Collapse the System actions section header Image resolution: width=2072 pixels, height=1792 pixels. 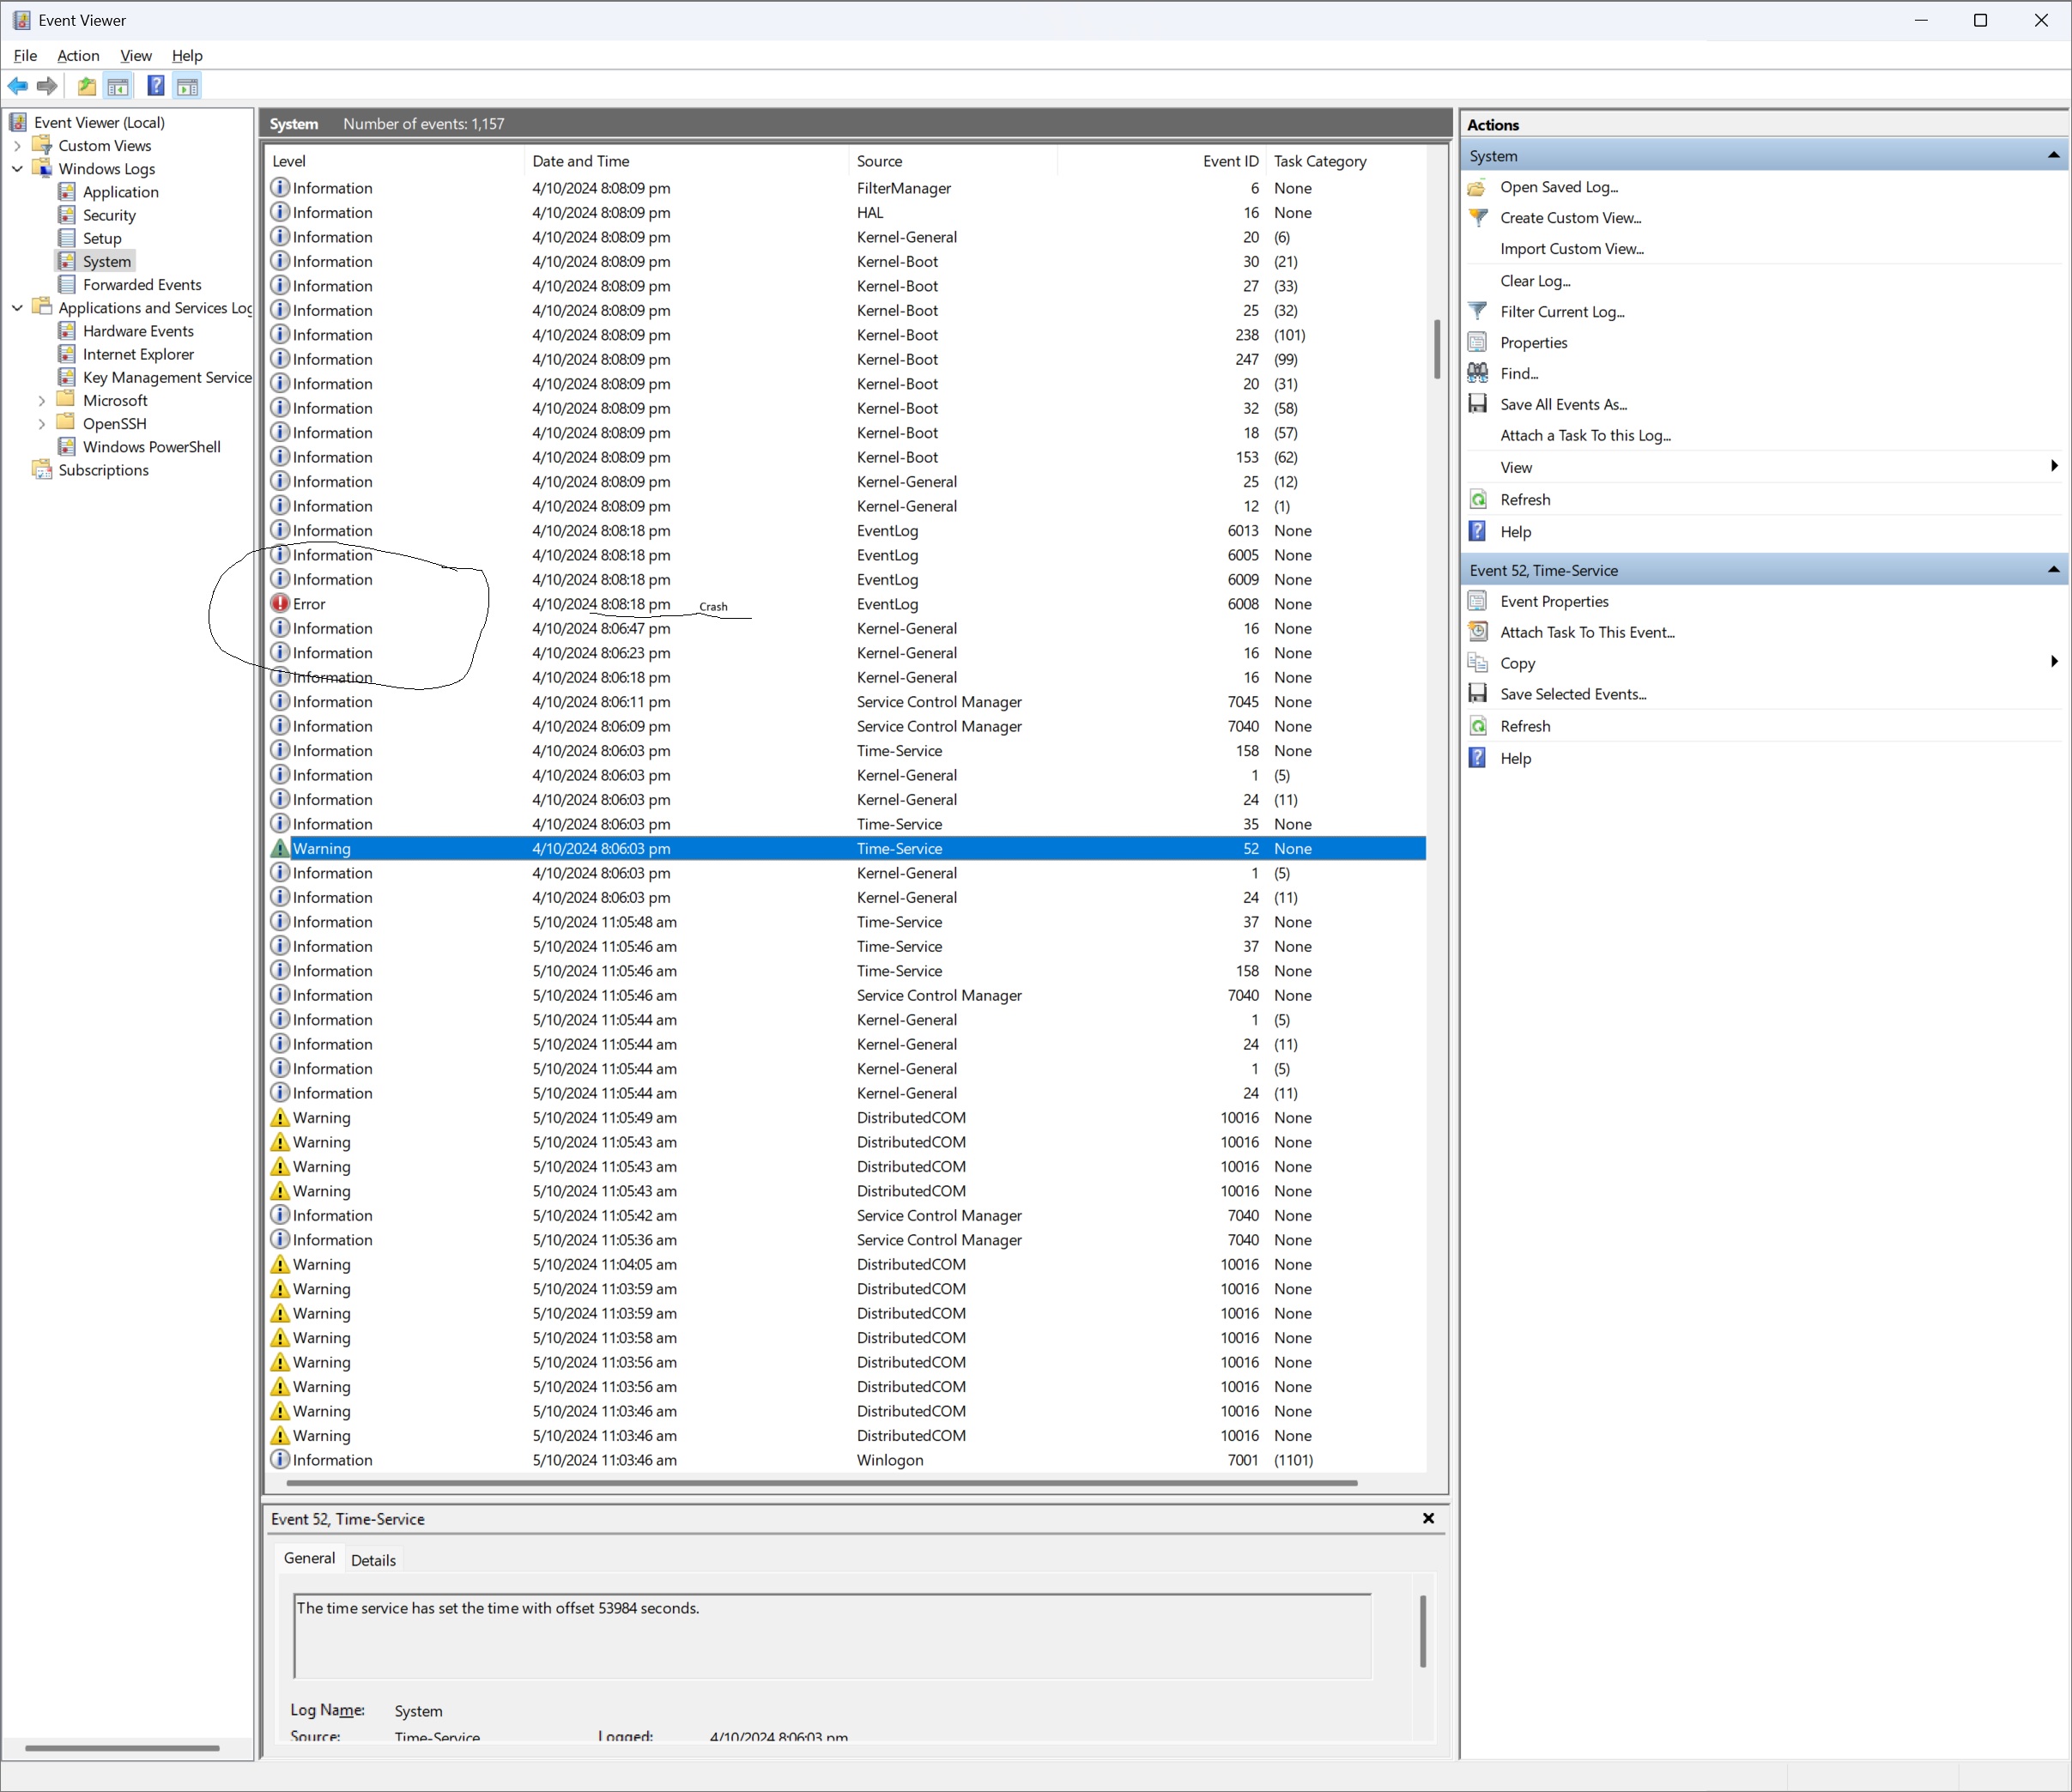[2053, 156]
